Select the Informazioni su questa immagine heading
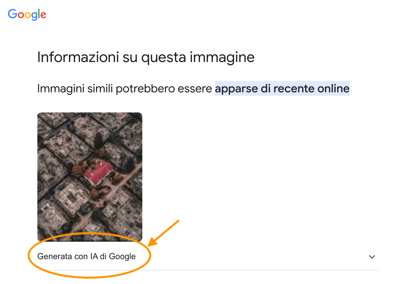Viewport: 405px width, 284px height. [146, 57]
